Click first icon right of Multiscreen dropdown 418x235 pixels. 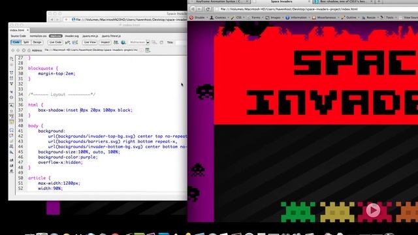coord(154,42)
